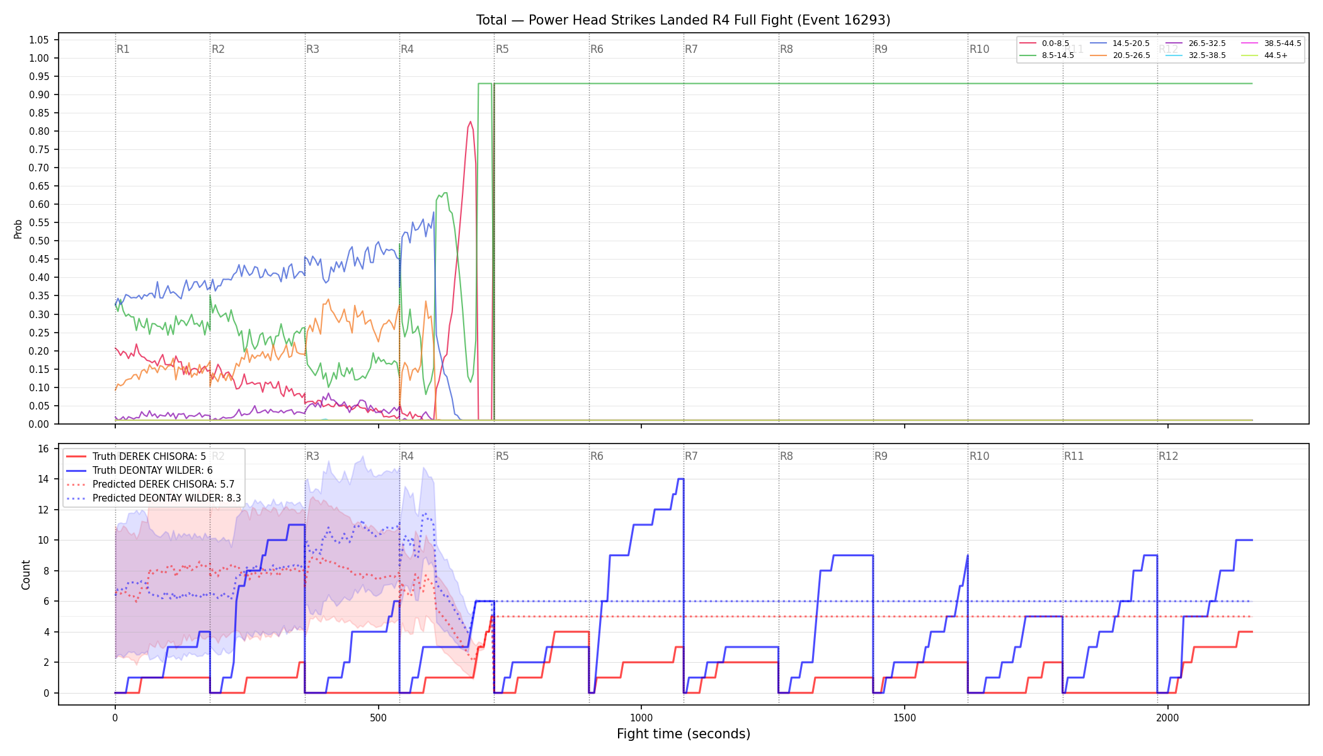Click the R11 round marker in the count chart
Viewport: 1323px width, 756px height.
pyautogui.click(x=1074, y=456)
